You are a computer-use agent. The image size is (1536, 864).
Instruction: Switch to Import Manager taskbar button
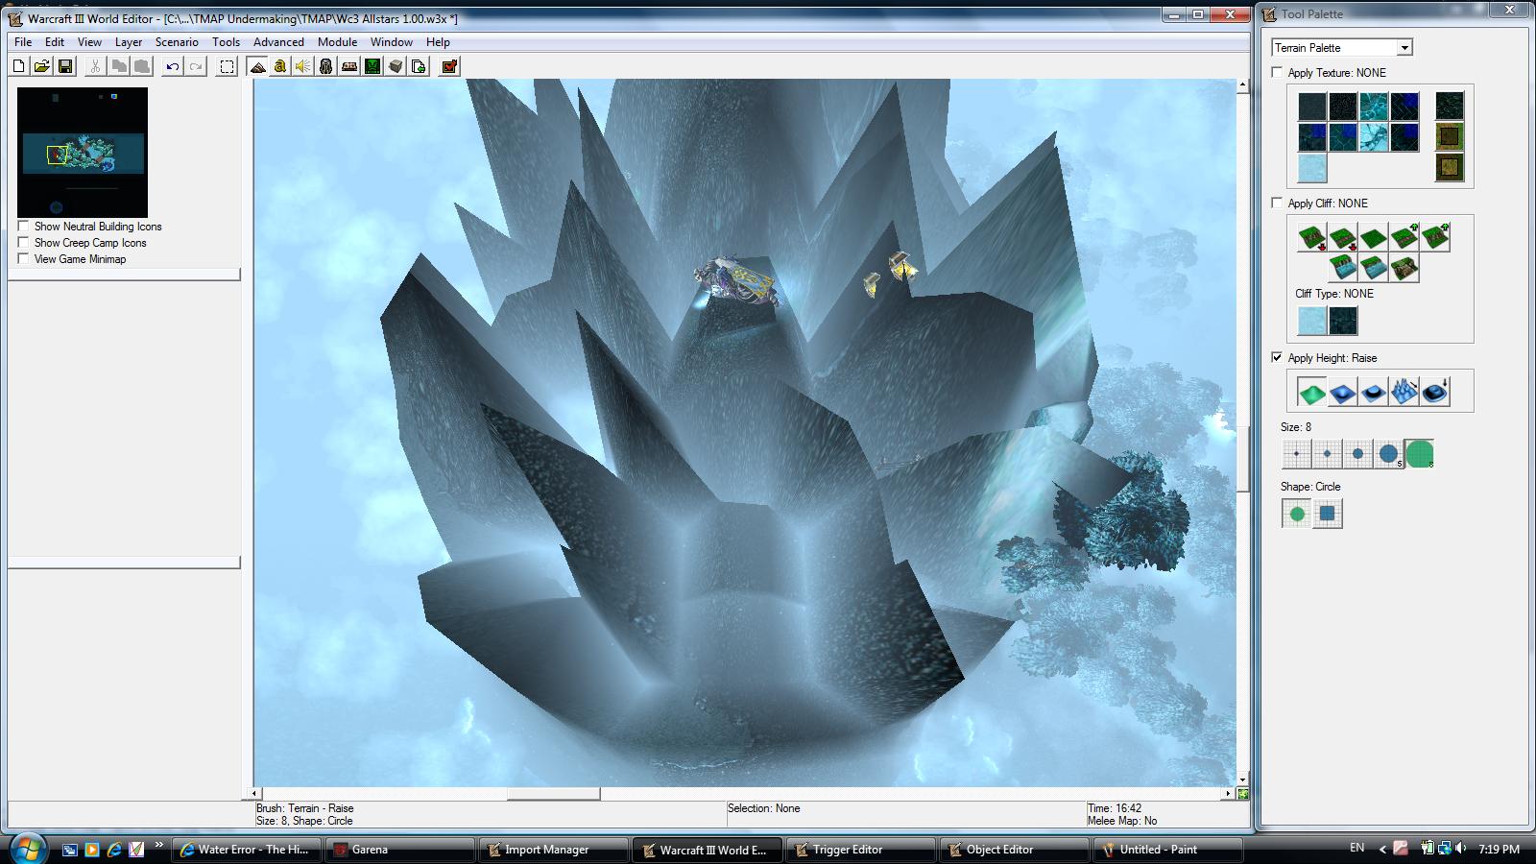point(552,850)
